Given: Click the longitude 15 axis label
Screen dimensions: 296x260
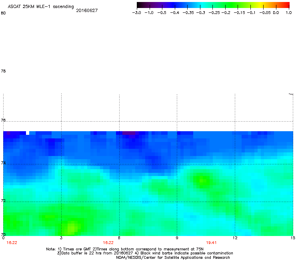Looking at the screenshot, I should [293, 238].
